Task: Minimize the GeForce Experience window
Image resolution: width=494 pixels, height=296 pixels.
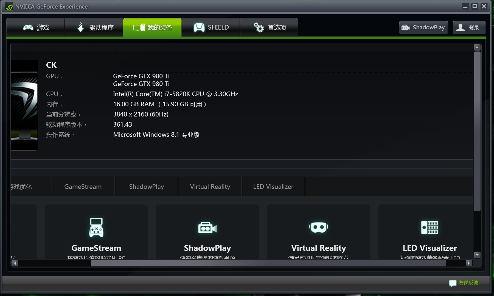Action: tap(465, 6)
